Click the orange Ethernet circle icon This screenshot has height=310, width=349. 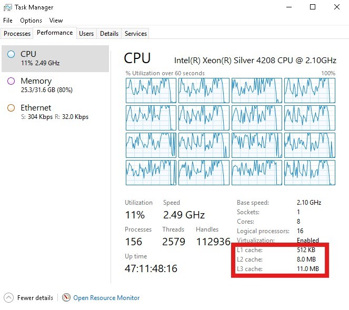[11, 108]
